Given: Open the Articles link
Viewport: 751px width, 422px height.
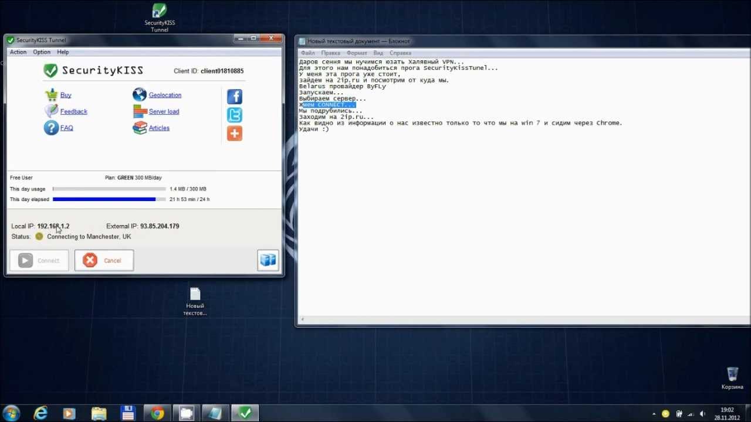Looking at the screenshot, I should tap(159, 128).
